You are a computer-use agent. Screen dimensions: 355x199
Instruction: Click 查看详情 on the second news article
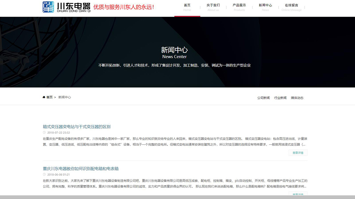tap(299, 194)
